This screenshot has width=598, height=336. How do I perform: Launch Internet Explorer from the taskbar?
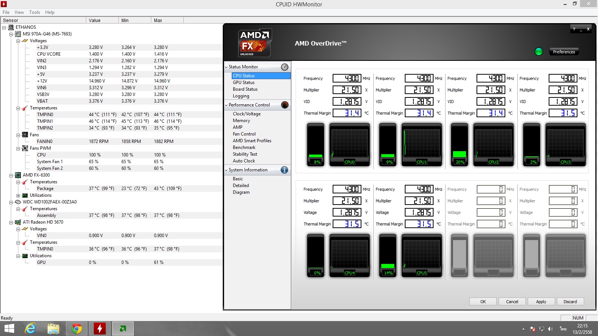[x=30, y=329]
